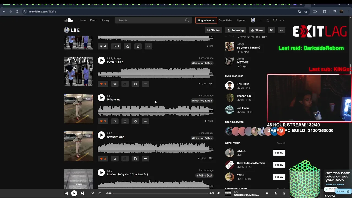The image size is (352, 198).
Task: Copy link of FVCK ft. Lil E
Action: point(135,84)
